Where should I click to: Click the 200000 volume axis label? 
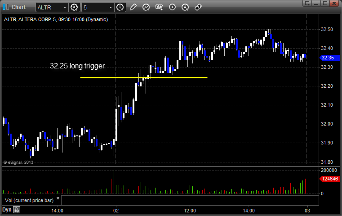click(329, 170)
